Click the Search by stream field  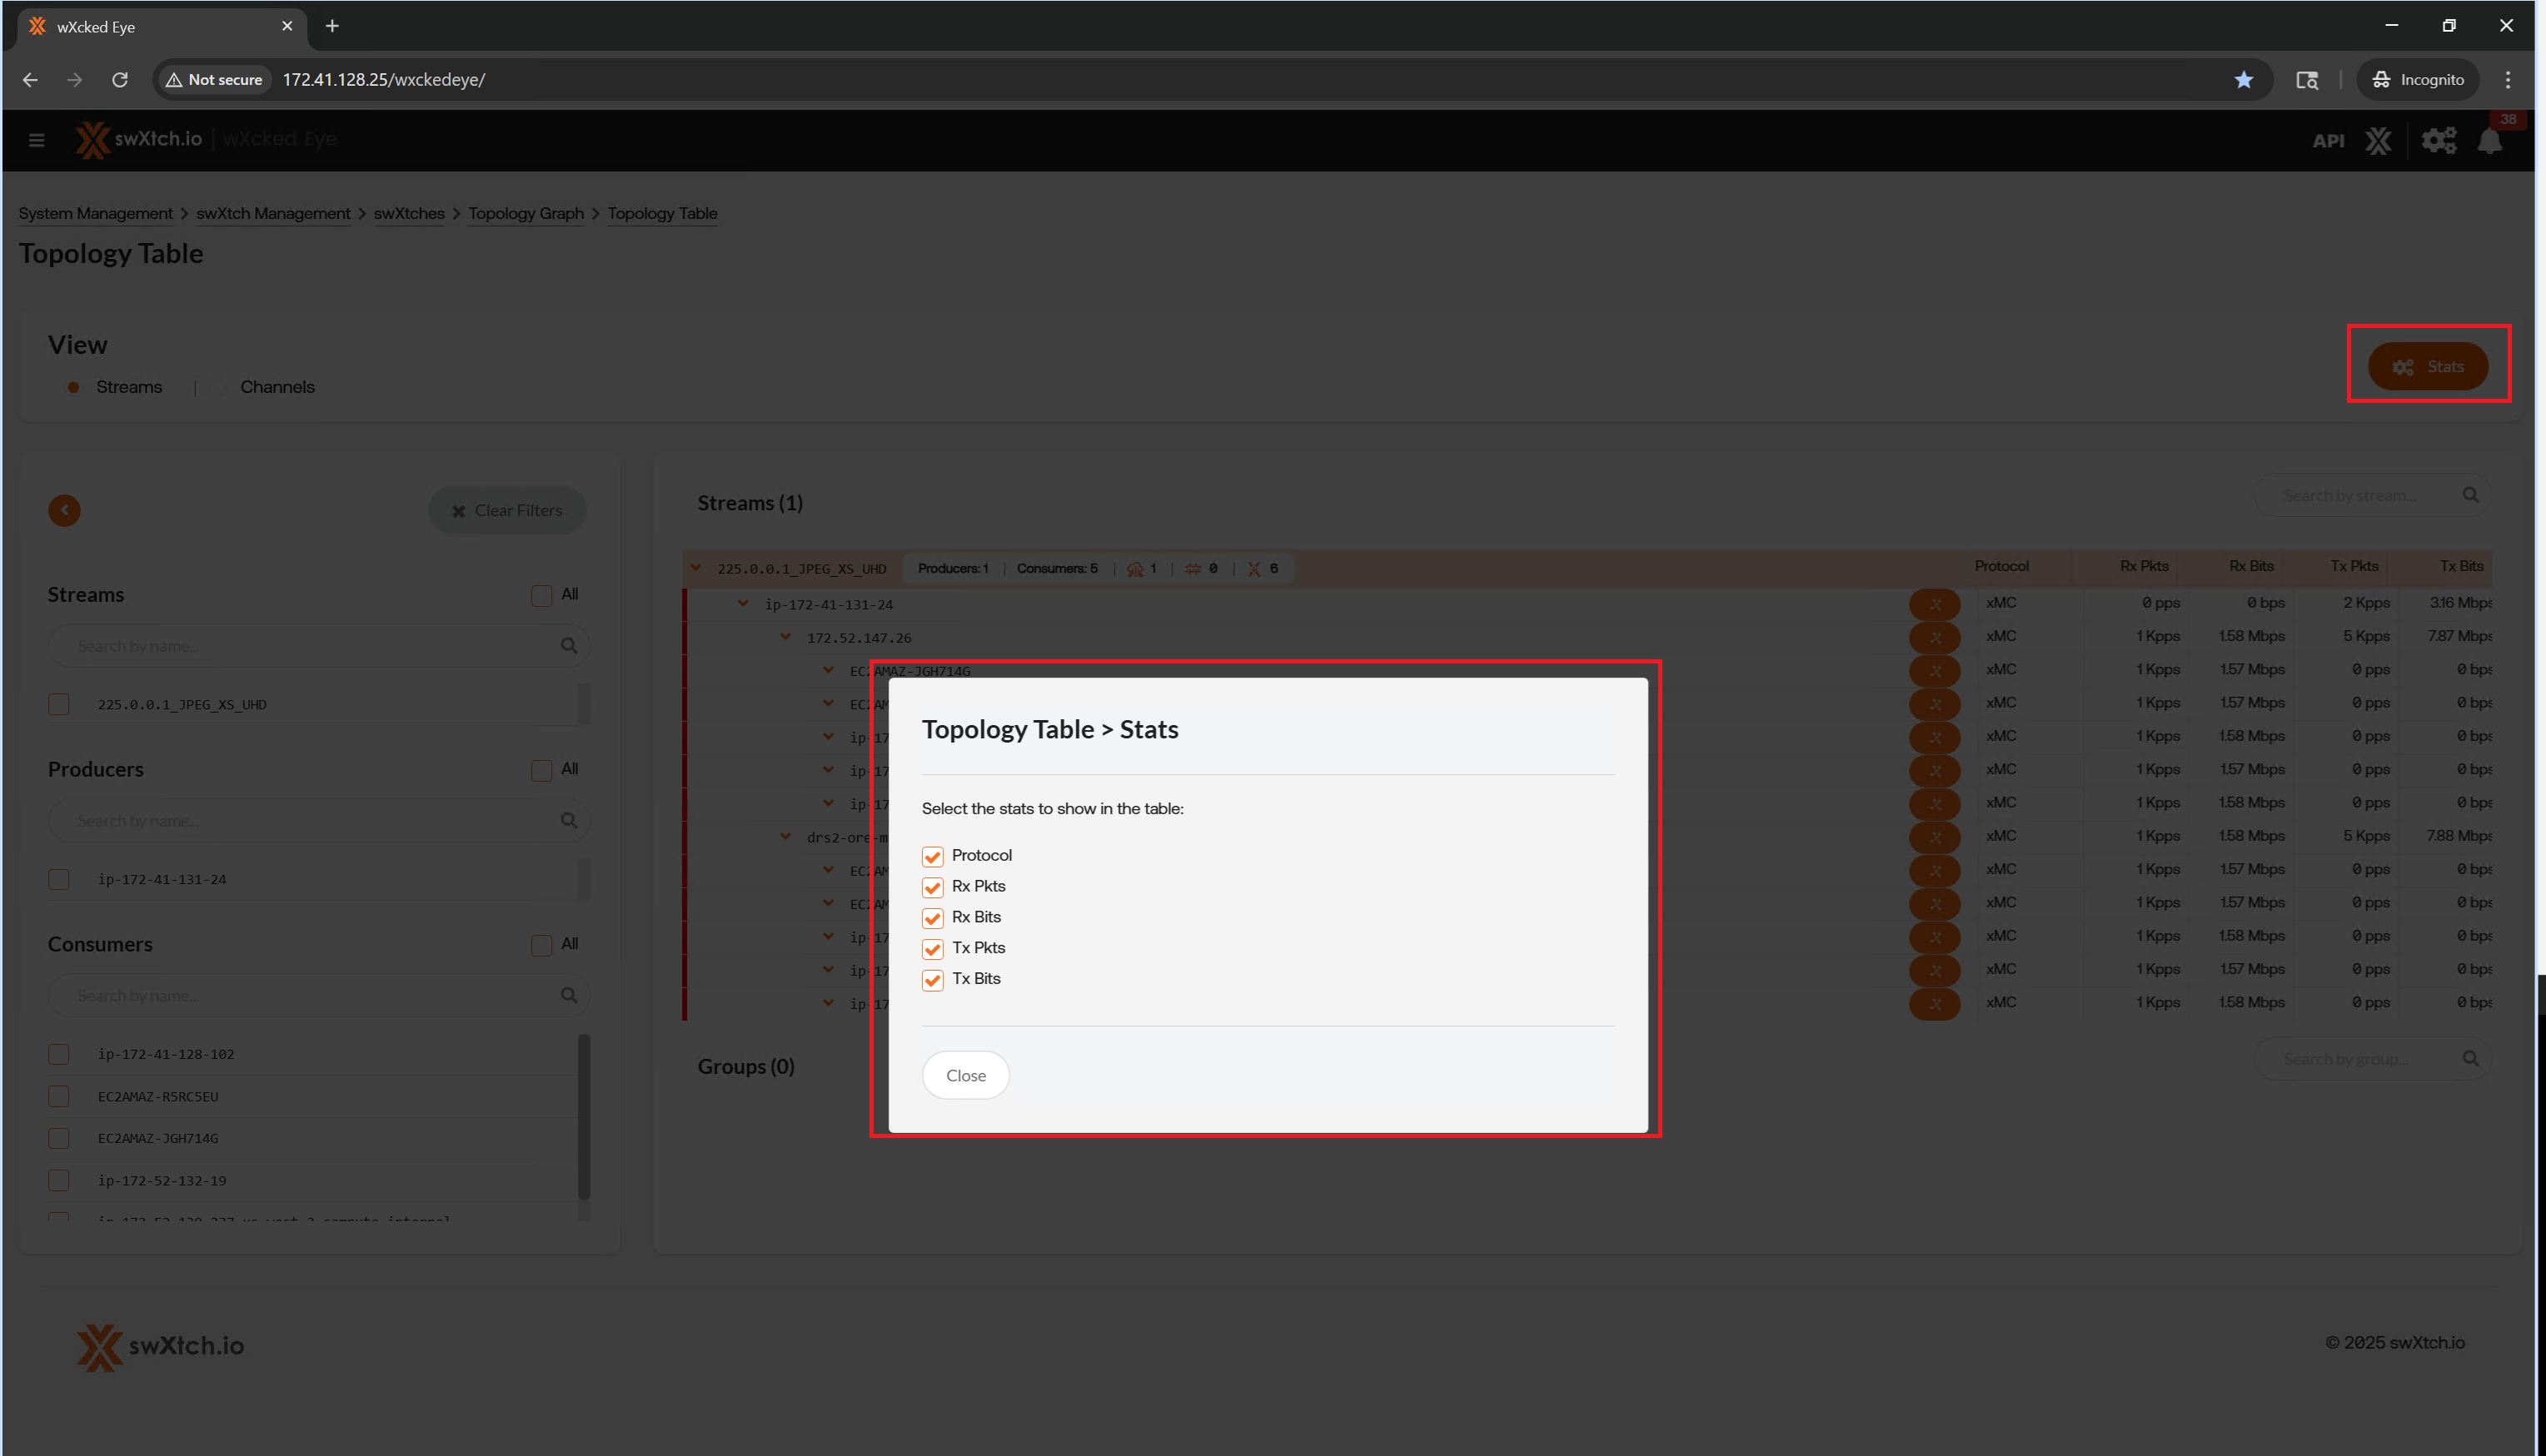point(2351,496)
